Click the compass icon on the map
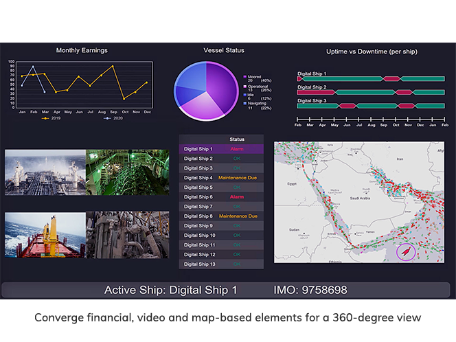 (405, 251)
